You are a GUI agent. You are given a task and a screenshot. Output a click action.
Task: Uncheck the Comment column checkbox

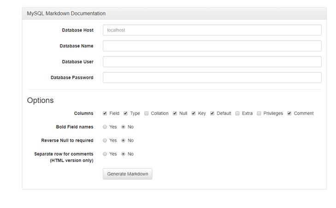point(289,113)
